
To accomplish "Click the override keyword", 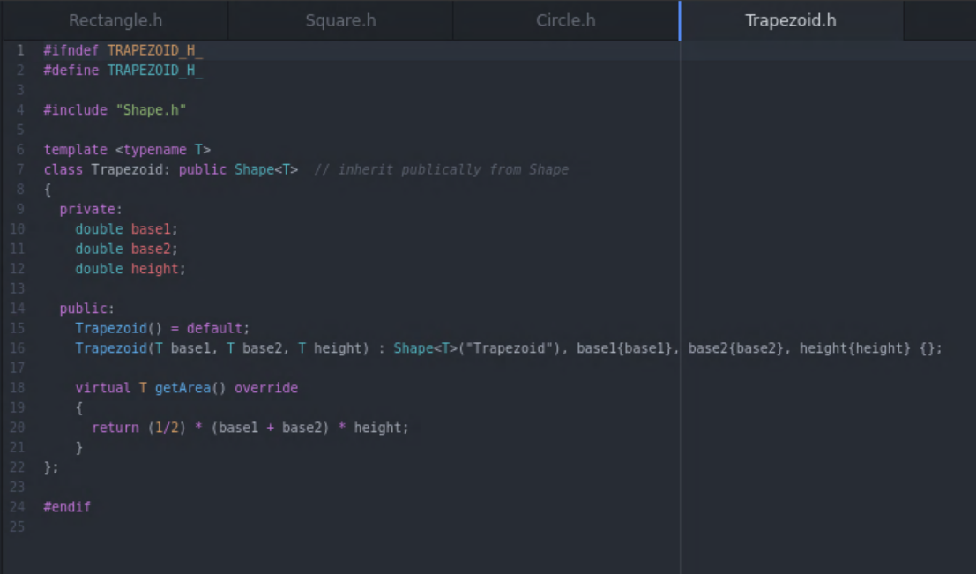I will pos(265,389).
